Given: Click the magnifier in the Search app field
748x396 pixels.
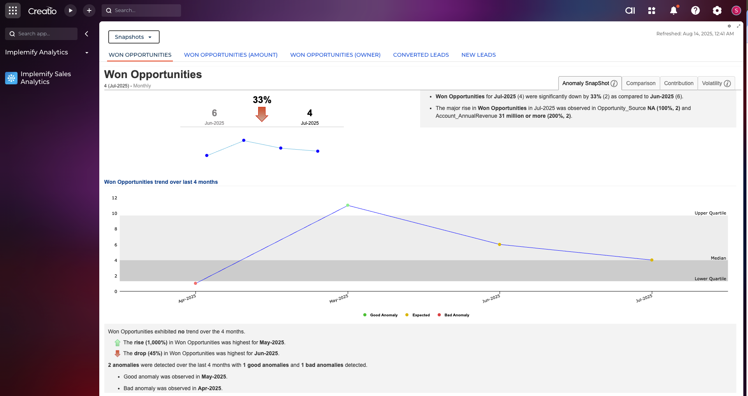Looking at the screenshot, I should coord(12,34).
